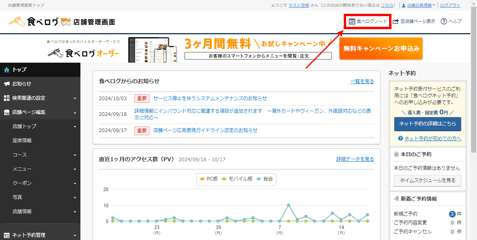
Task: Select トップ in the sidebar
Action: pos(40,70)
